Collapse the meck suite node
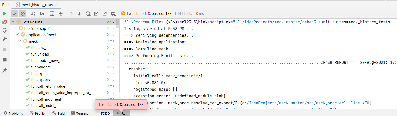 20,41
